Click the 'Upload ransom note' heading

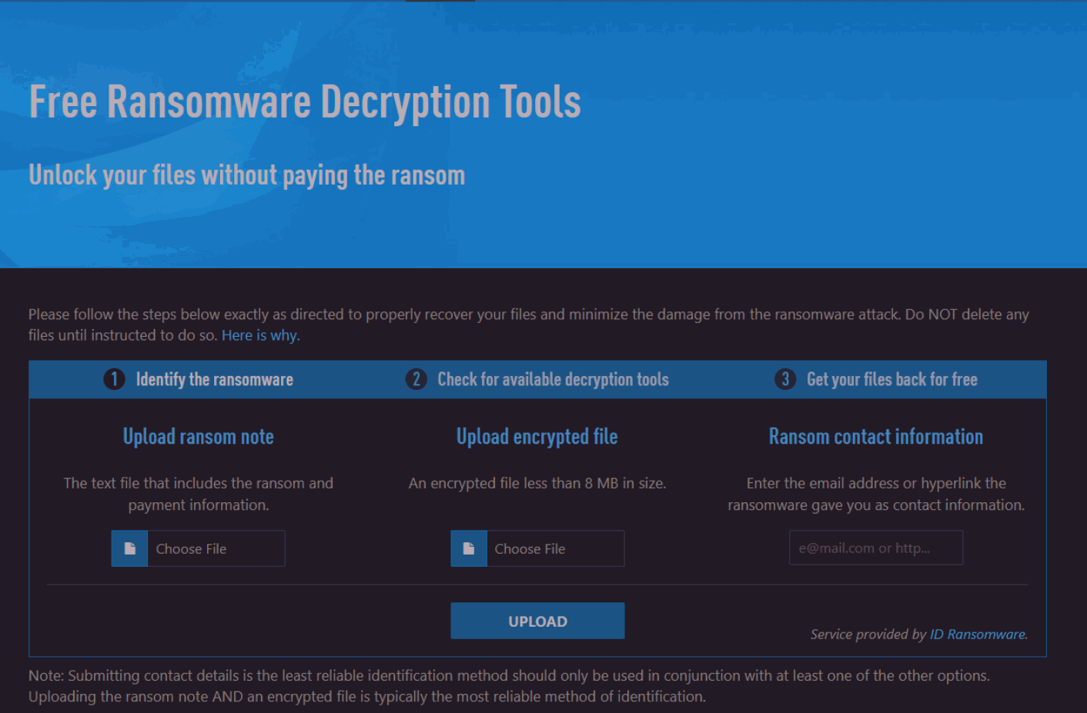[x=198, y=436]
